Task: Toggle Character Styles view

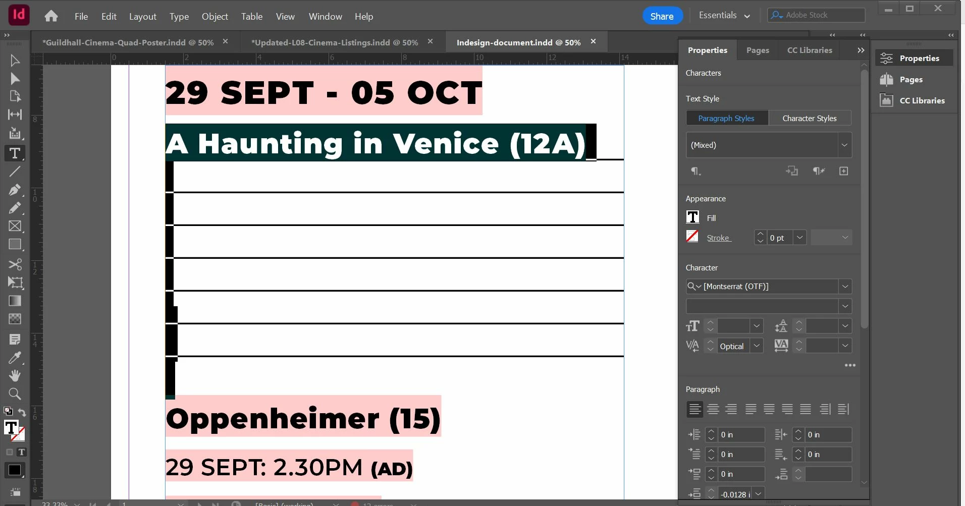Action: pyautogui.click(x=810, y=118)
